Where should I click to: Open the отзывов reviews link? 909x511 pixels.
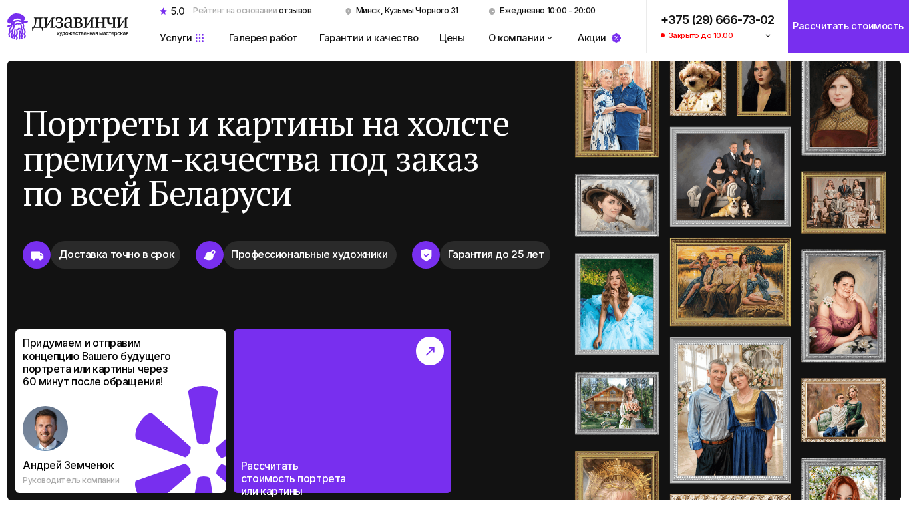click(x=295, y=11)
